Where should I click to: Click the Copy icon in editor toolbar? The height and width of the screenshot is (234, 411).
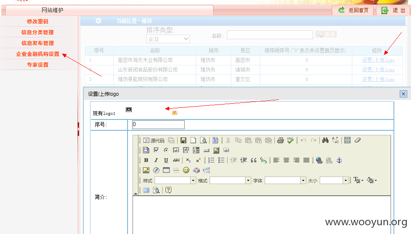pyautogui.click(x=238, y=140)
